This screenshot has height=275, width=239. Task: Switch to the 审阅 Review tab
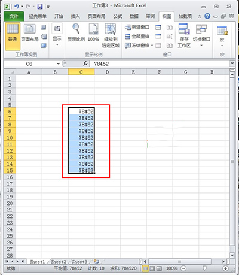tap(150, 16)
